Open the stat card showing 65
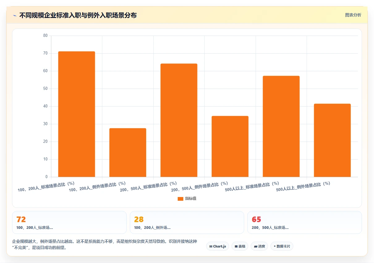 pos(304,222)
